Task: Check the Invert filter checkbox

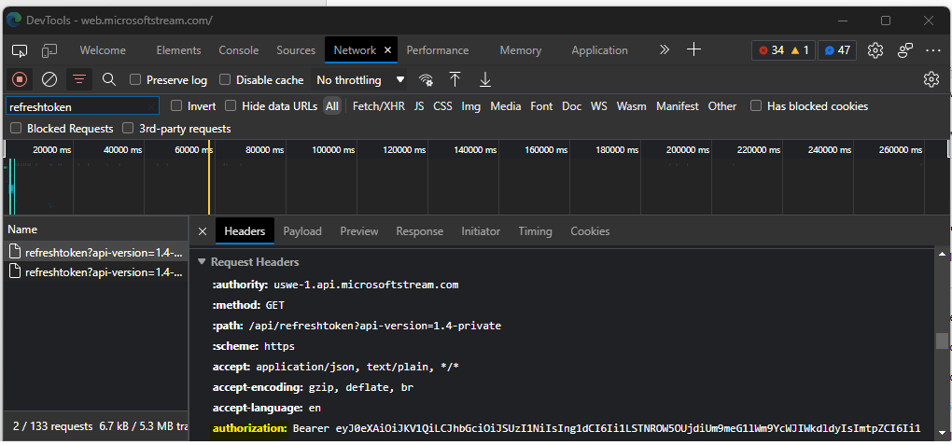Action: tap(176, 106)
